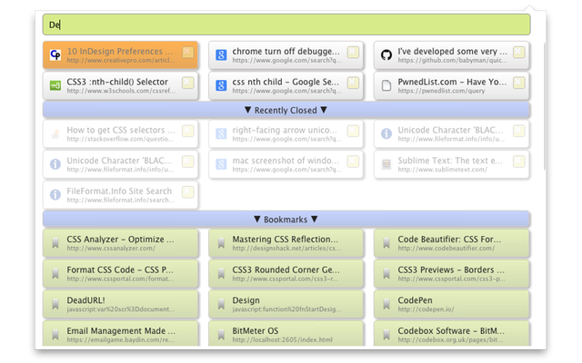The image size is (582, 363).
Task: Open the Mastering CSS Reflection bookmark
Action: pyautogui.click(x=286, y=243)
